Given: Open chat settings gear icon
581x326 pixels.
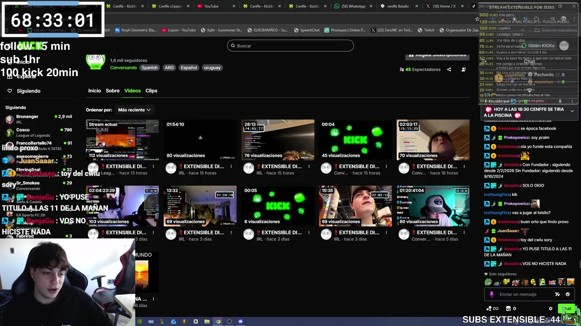Looking at the screenshot, I should click(551, 309).
